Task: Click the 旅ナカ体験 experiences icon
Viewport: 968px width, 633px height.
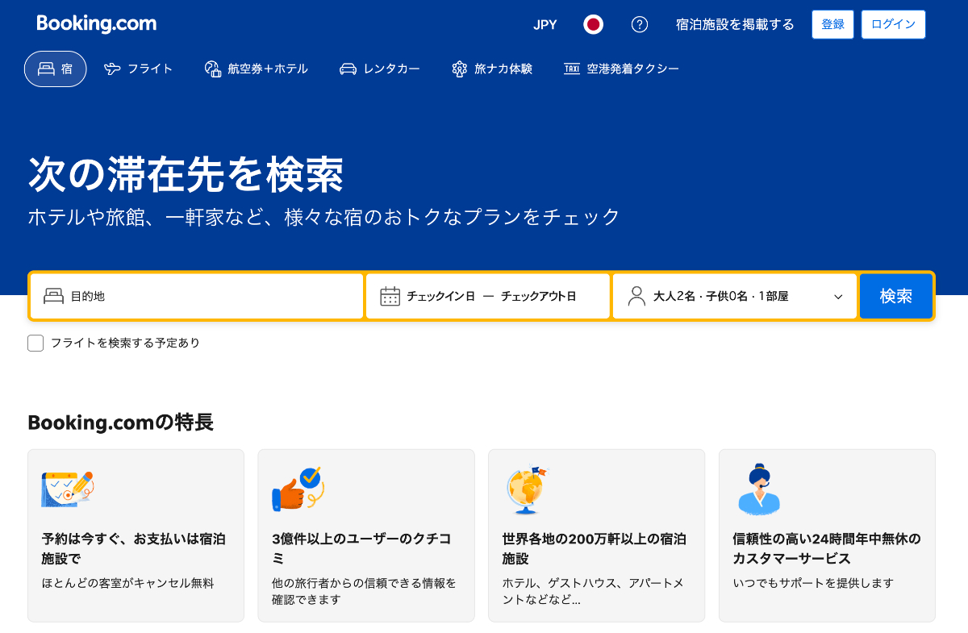Action: point(459,69)
